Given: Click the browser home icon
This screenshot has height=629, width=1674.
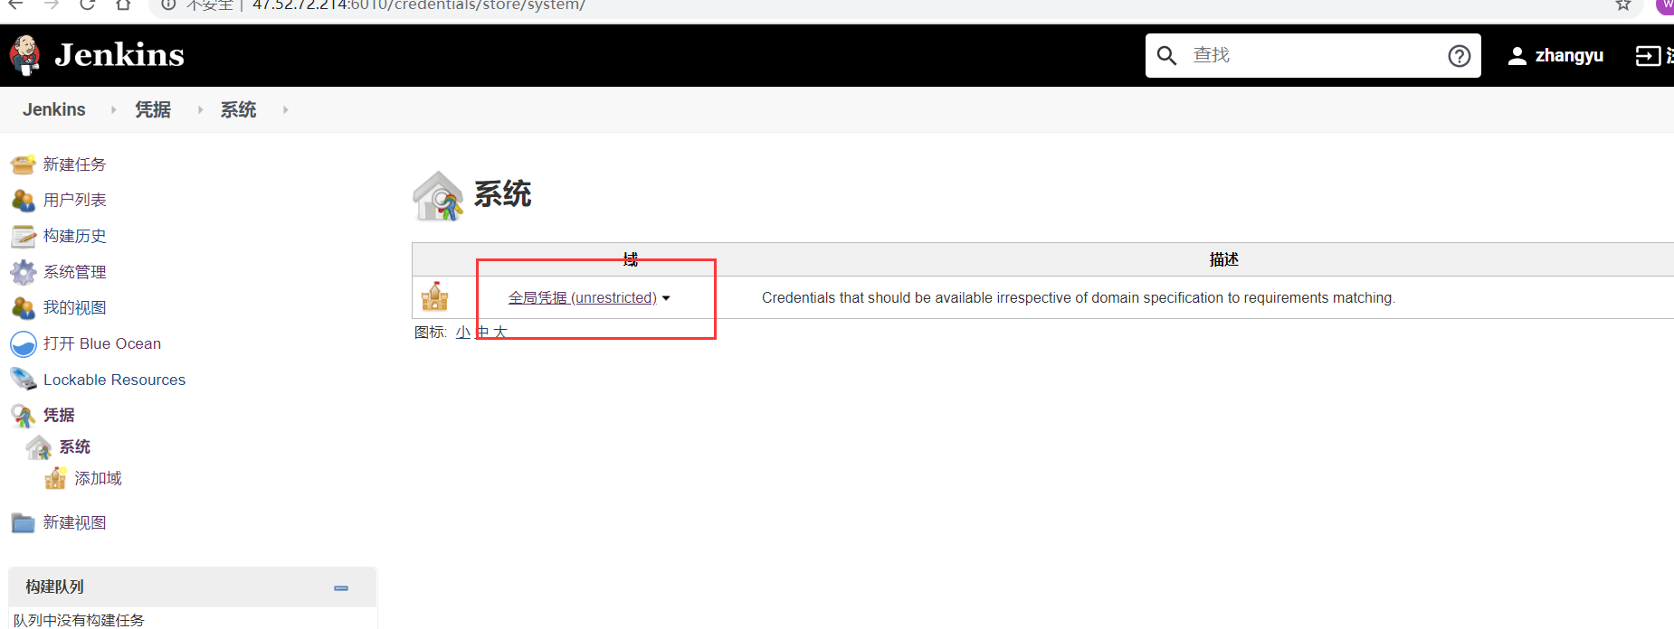Looking at the screenshot, I should (123, 5).
